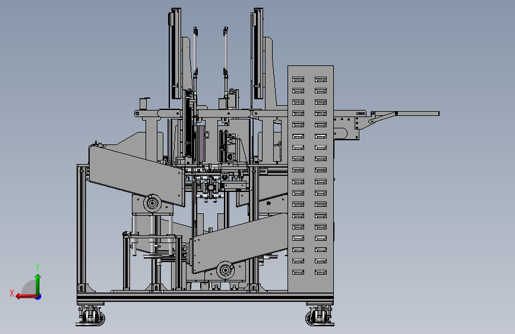Select the round roller hub on upper conveyor

coord(152,203)
